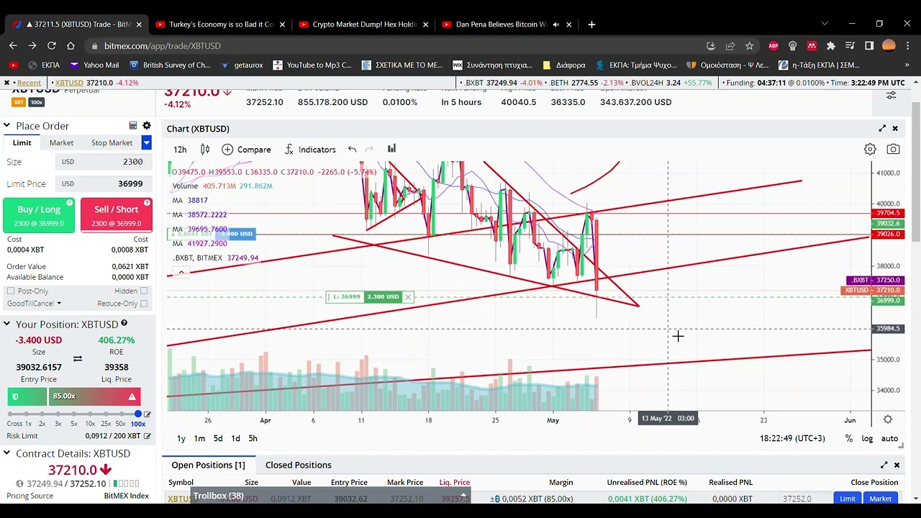The image size is (921, 518).
Task: Select the Market order tab
Action: click(61, 142)
